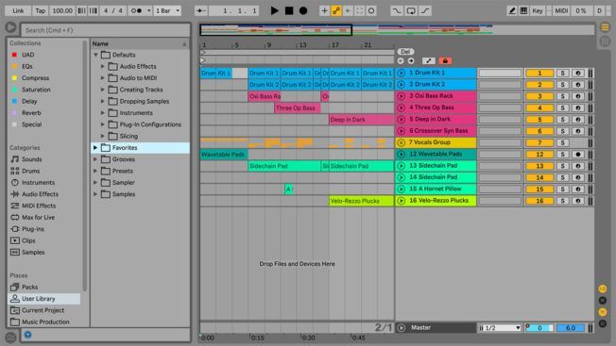Click the Play button in transport
Image resolution: width=616 pixels, height=346 pixels.
coord(275,10)
